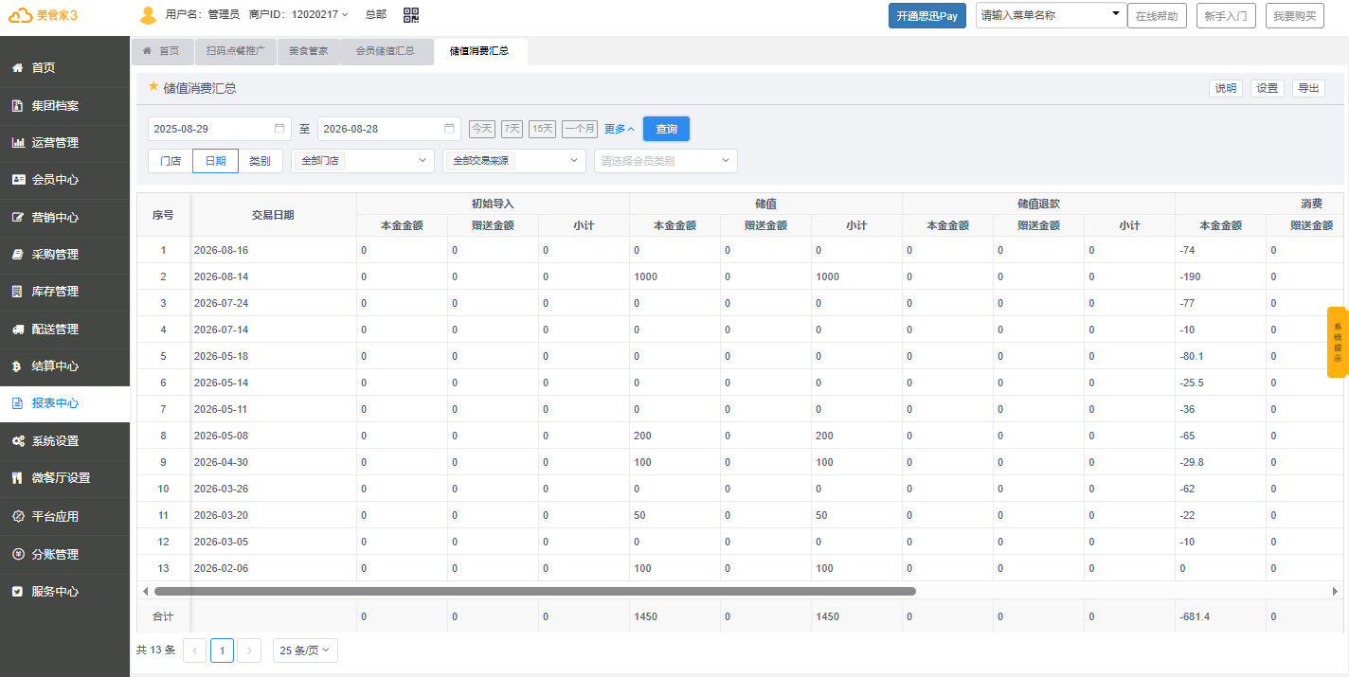Click the table horizontal scrollbar thumb
The image size is (1349, 677).
tap(535, 591)
